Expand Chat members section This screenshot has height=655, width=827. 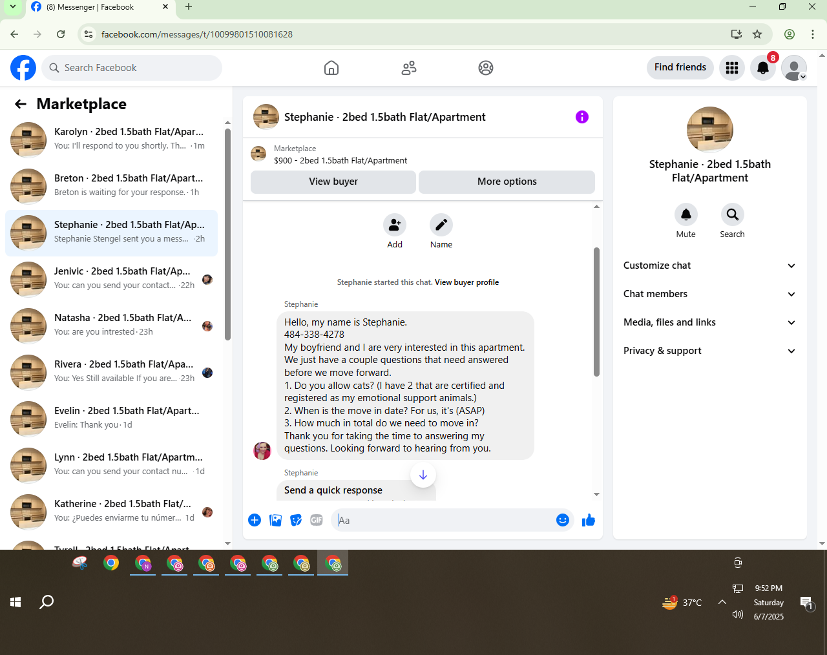[710, 294]
